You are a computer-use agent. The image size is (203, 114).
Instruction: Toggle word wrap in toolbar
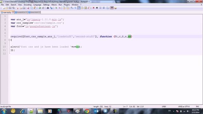coord(72,8)
